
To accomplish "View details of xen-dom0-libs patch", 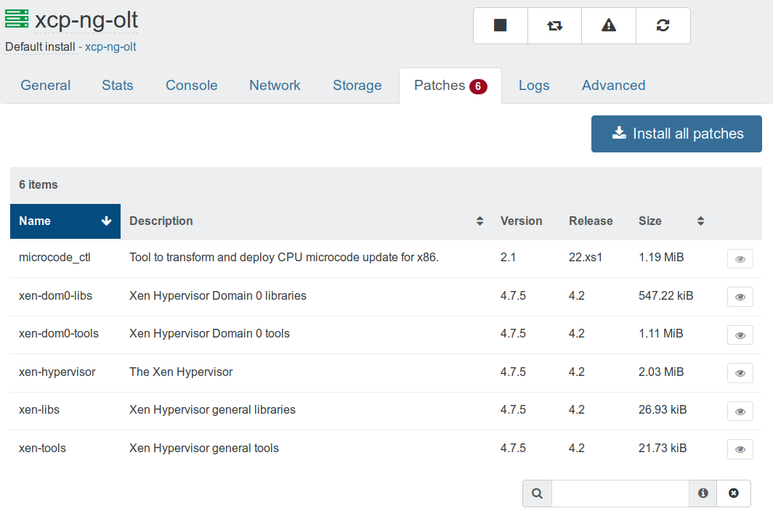I will (740, 297).
